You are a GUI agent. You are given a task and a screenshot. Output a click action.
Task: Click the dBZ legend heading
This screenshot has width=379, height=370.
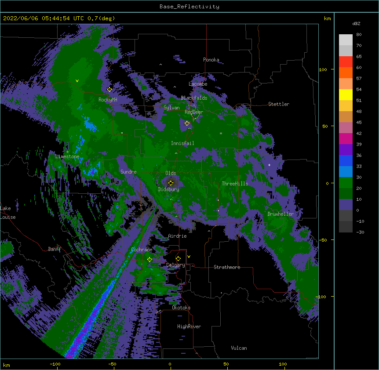click(356, 24)
